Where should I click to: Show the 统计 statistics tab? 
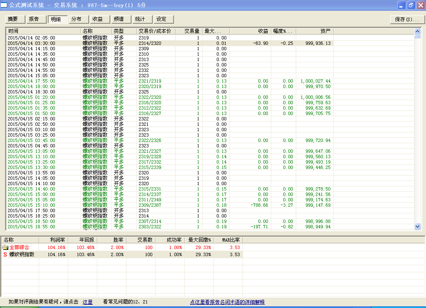tap(143, 19)
